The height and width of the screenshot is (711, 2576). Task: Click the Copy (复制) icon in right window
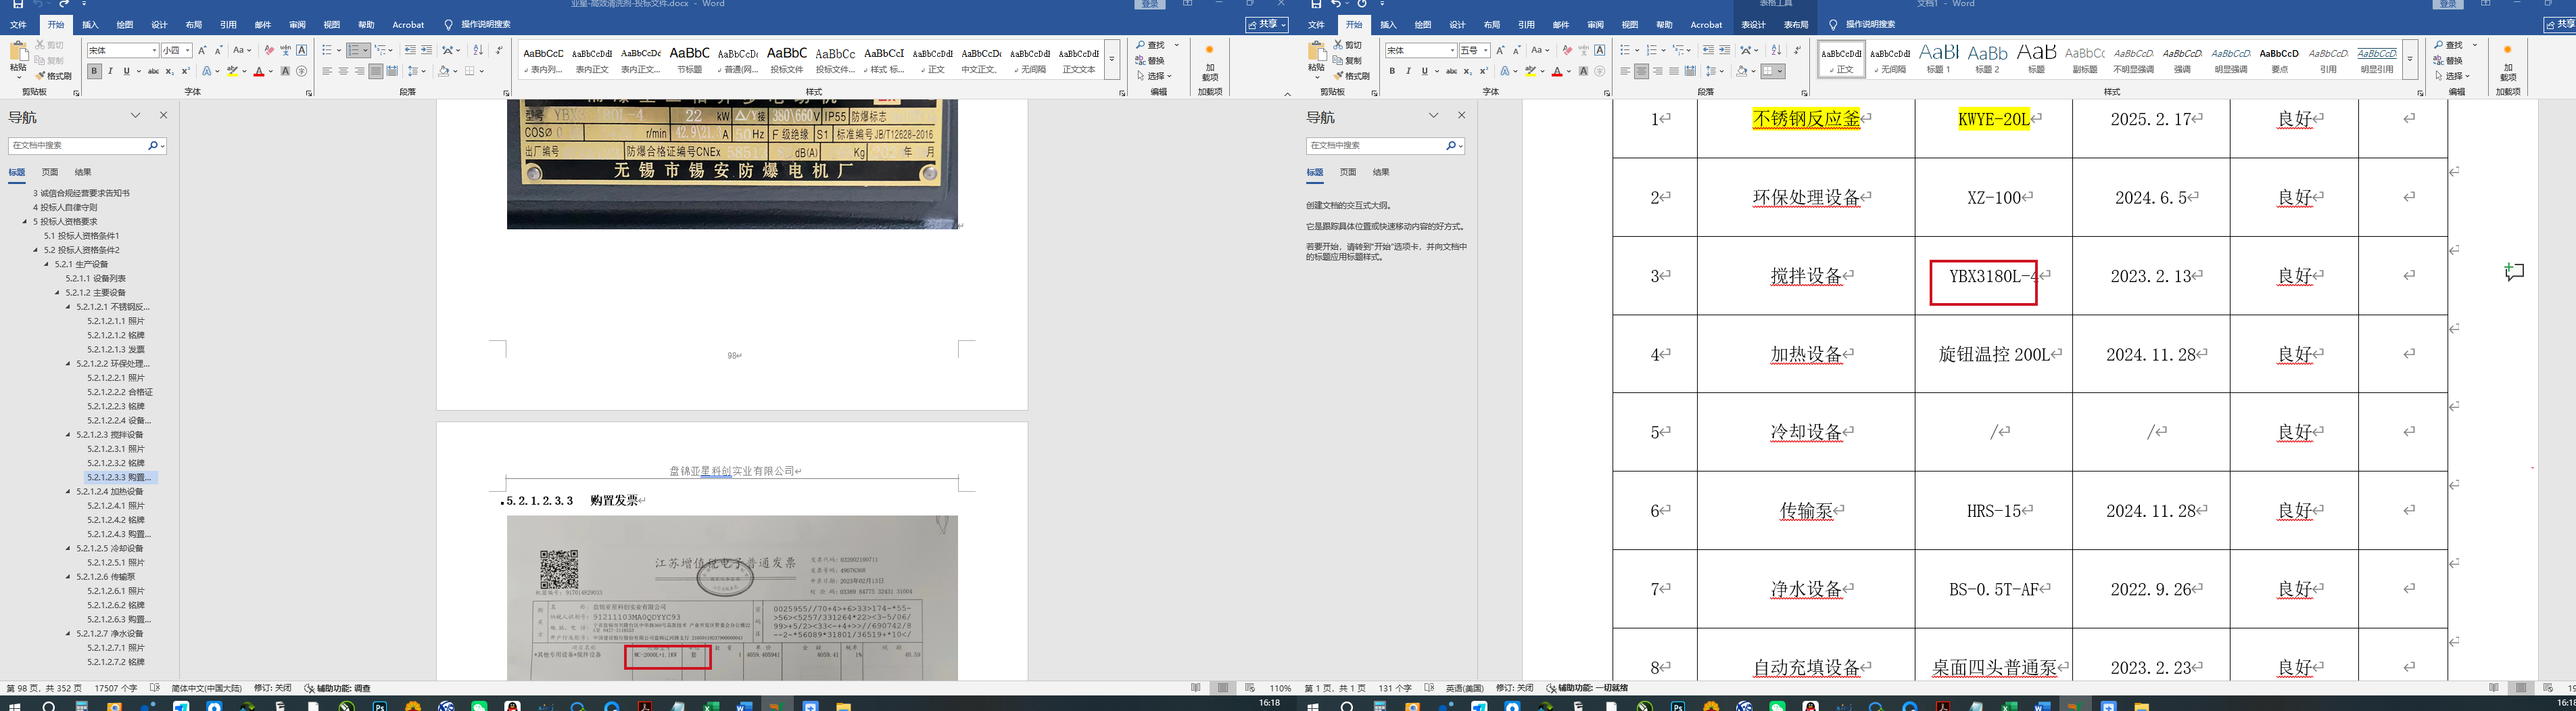1349,60
